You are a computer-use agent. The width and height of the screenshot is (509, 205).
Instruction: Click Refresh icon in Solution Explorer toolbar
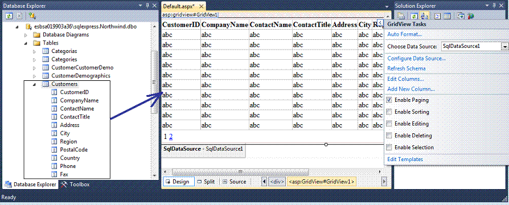(x=414, y=15)
